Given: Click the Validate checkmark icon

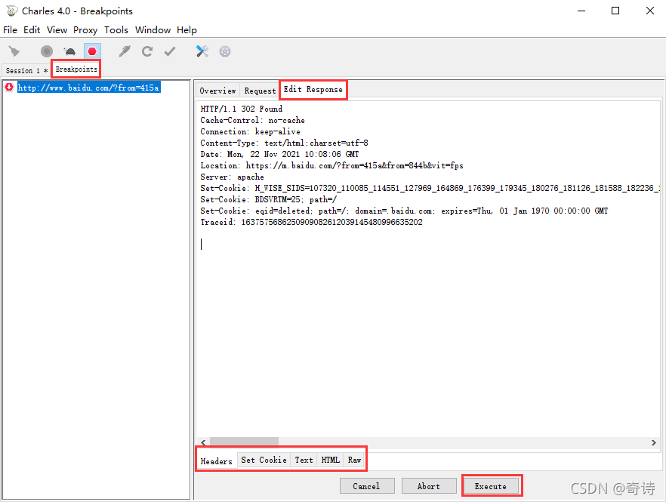Looking at the screenshot, I should [170, 51].
